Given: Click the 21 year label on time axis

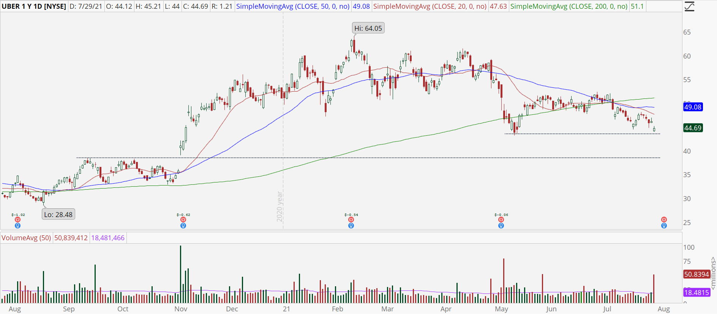Looking at the screenshot, I should coord(286,309).
